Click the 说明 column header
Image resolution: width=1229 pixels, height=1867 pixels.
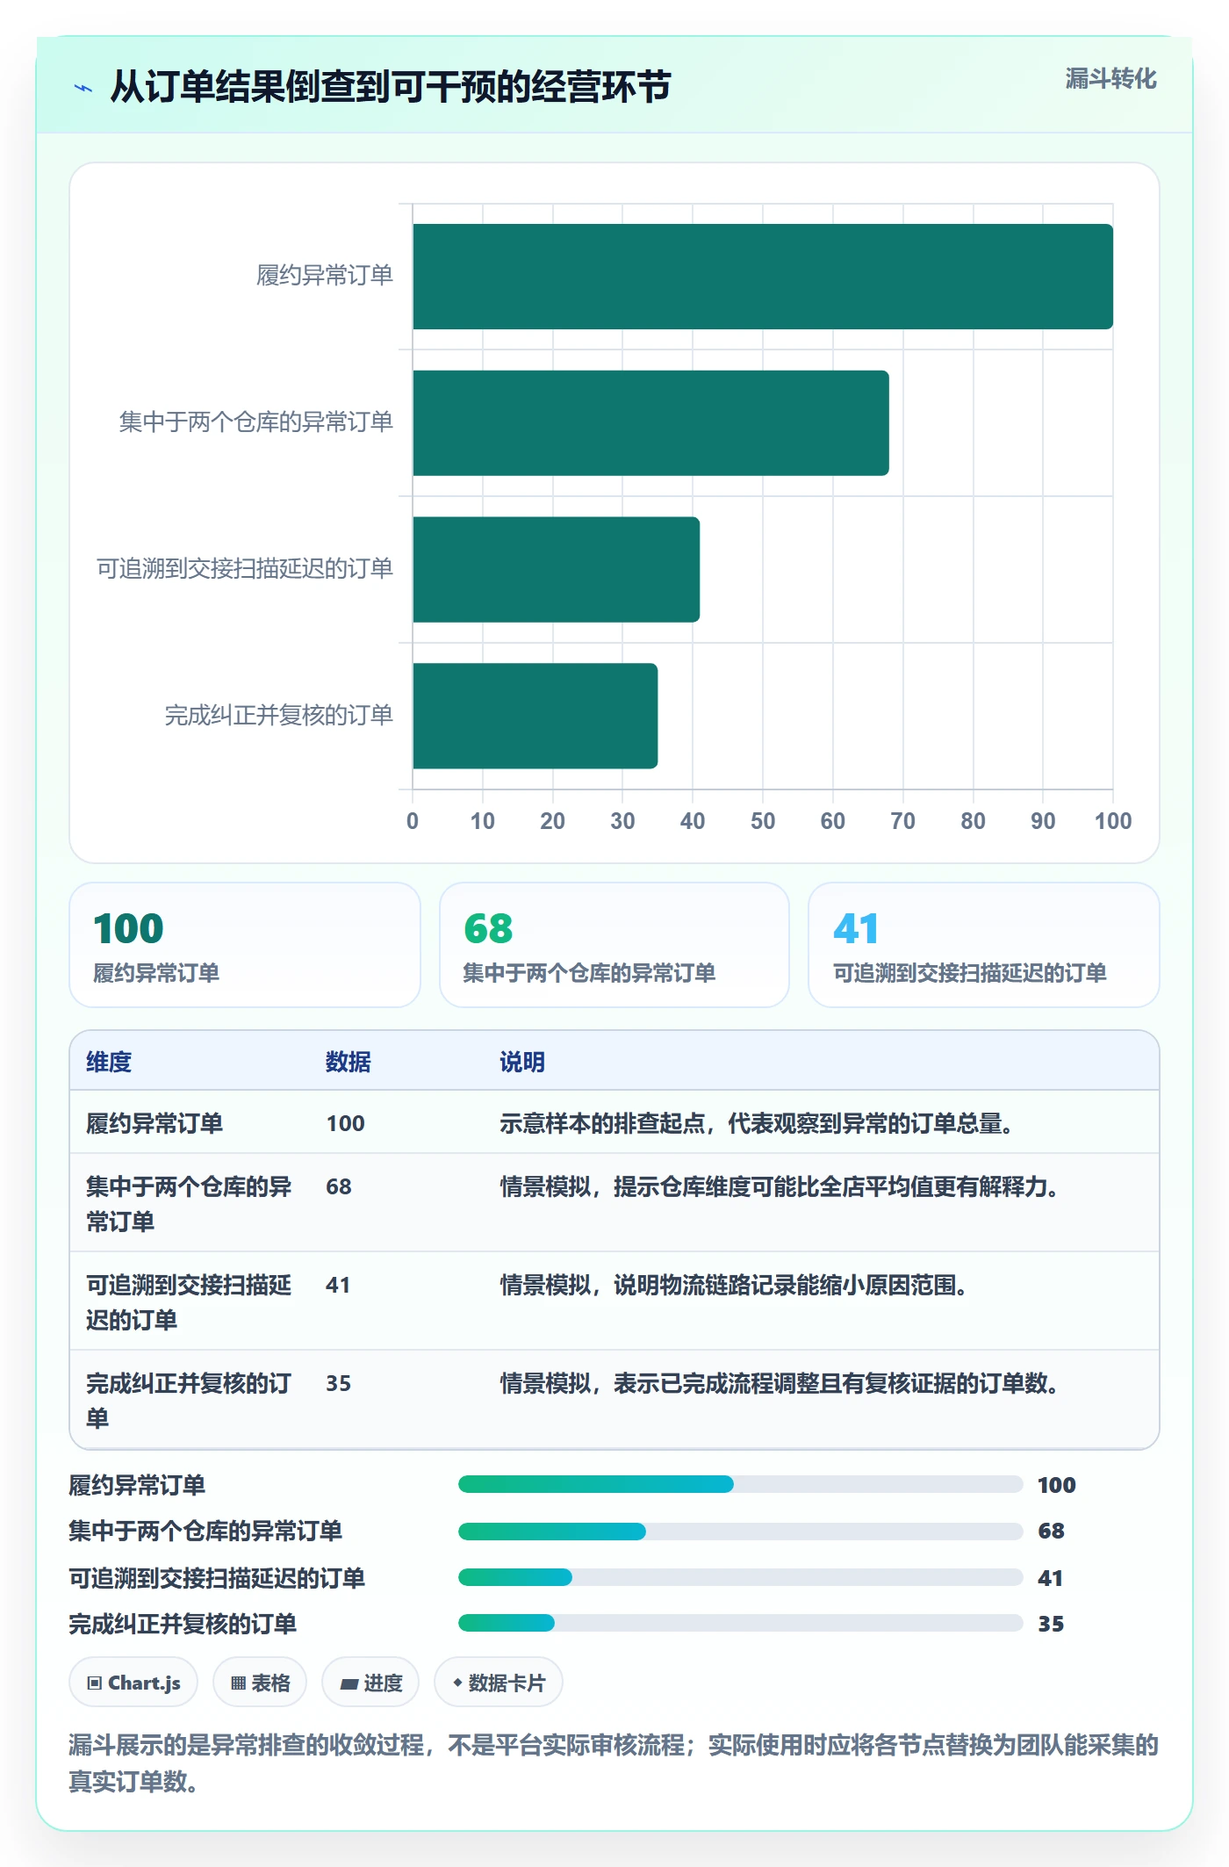(522, 1062)
